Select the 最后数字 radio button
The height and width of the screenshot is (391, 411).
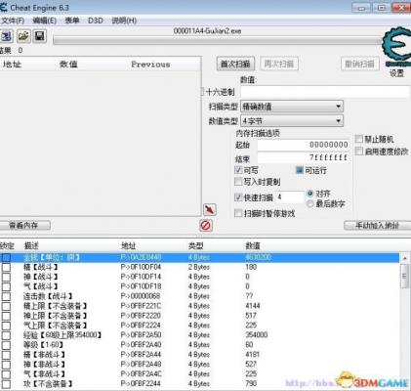point(310,203)
